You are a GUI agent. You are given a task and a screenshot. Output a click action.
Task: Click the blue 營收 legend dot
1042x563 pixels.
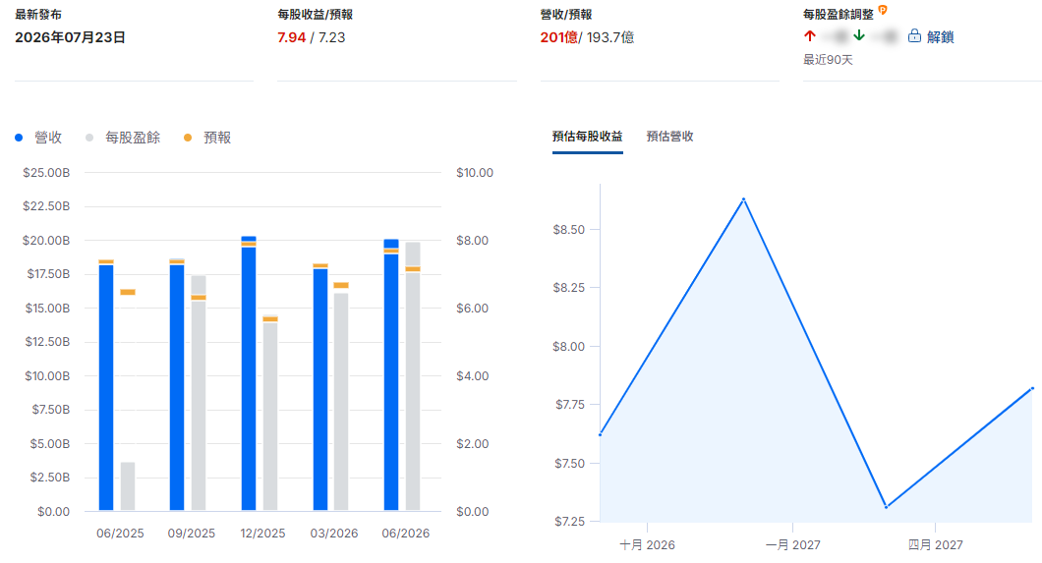[19, 138]
